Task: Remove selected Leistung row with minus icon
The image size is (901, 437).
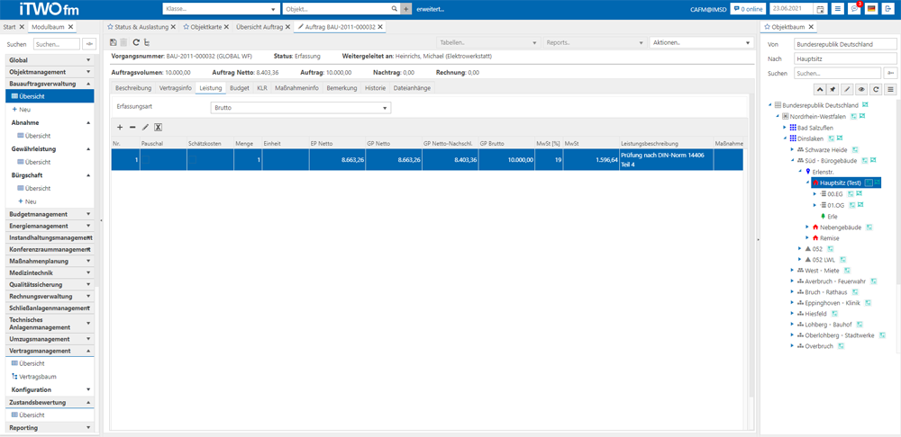Action: click(x=132, y=128)
